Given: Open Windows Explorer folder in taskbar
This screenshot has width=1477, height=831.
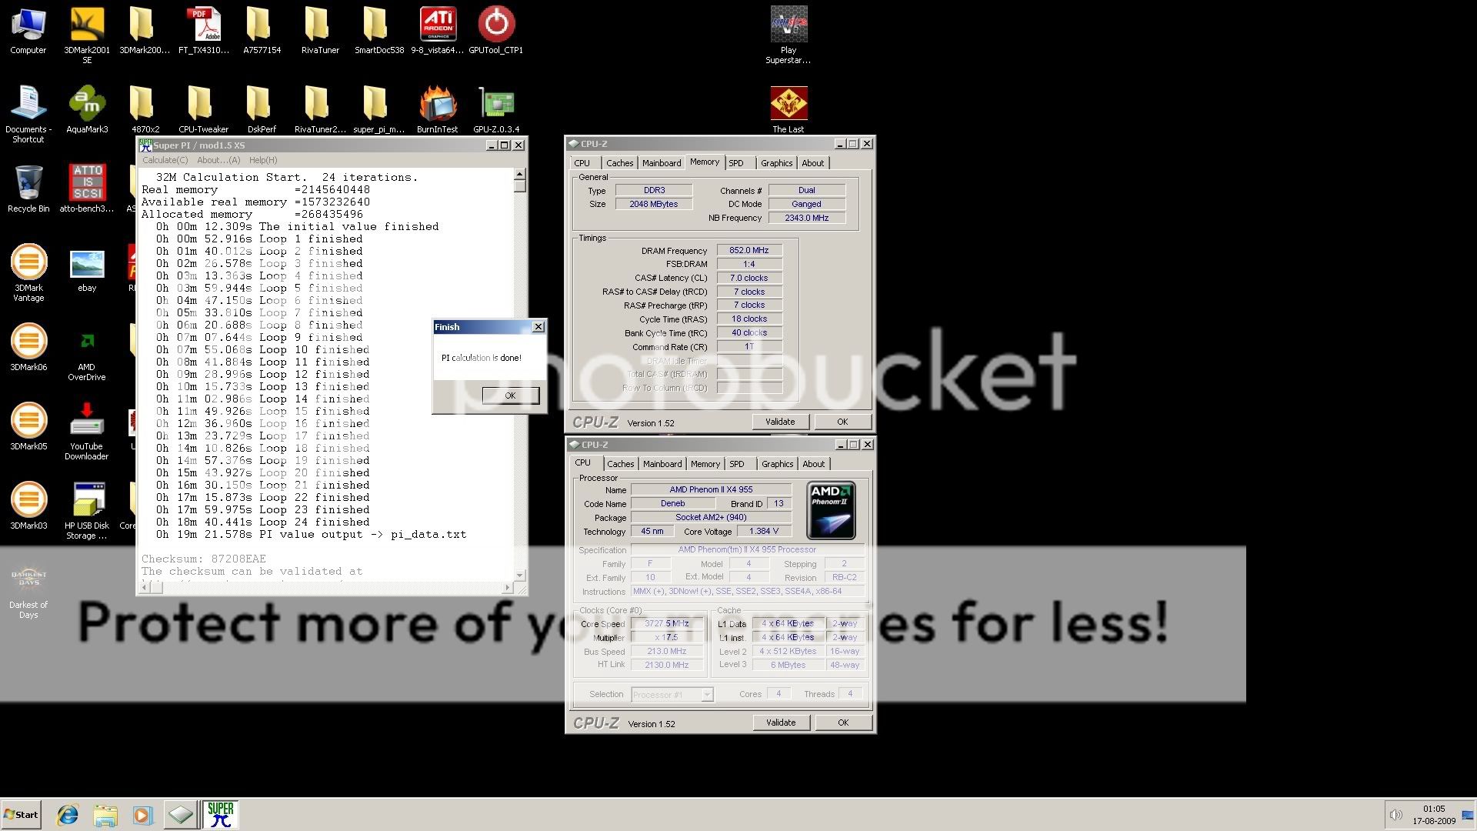Looking at the screenshot, I should (x=105, y=815).
